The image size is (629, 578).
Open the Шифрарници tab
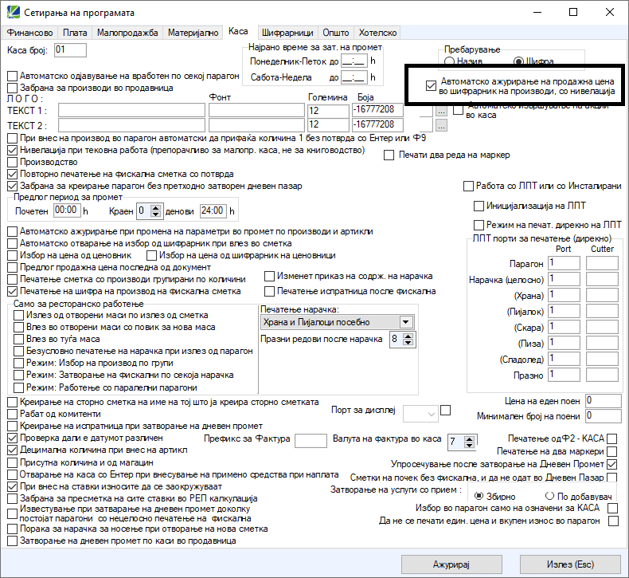tap(287, 33)
